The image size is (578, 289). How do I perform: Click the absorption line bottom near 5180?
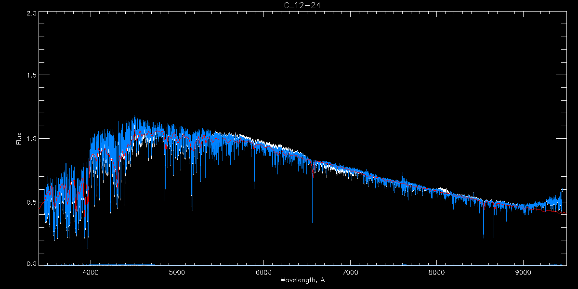pos(193,210)
